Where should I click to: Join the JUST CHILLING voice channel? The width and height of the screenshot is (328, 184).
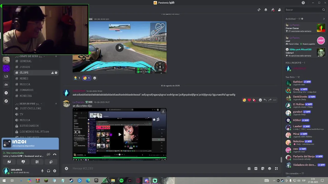(37, 108)
